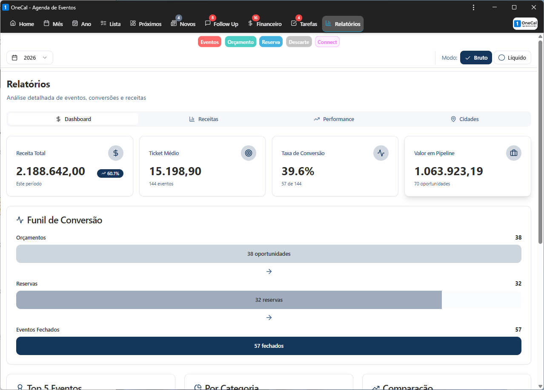Viewport: 544px width, 390px height.
Task: Click the OneCal app icon in title bar
Action: click(x=6, y=8)
